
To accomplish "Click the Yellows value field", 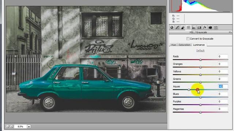I will [x=223, y=71].
